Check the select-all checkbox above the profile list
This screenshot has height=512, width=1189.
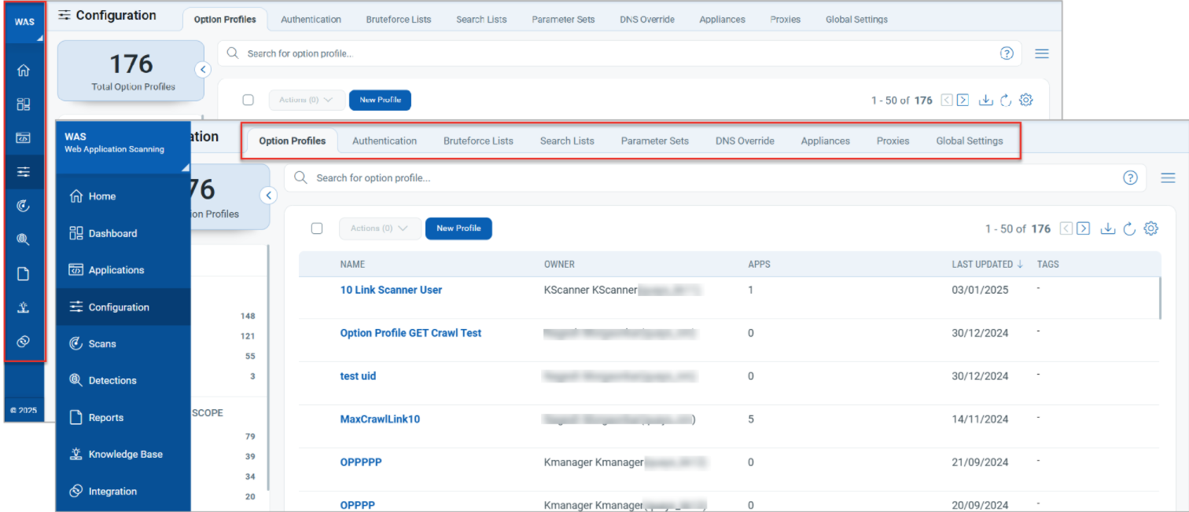pyautogui.click(x=317, y=228)
